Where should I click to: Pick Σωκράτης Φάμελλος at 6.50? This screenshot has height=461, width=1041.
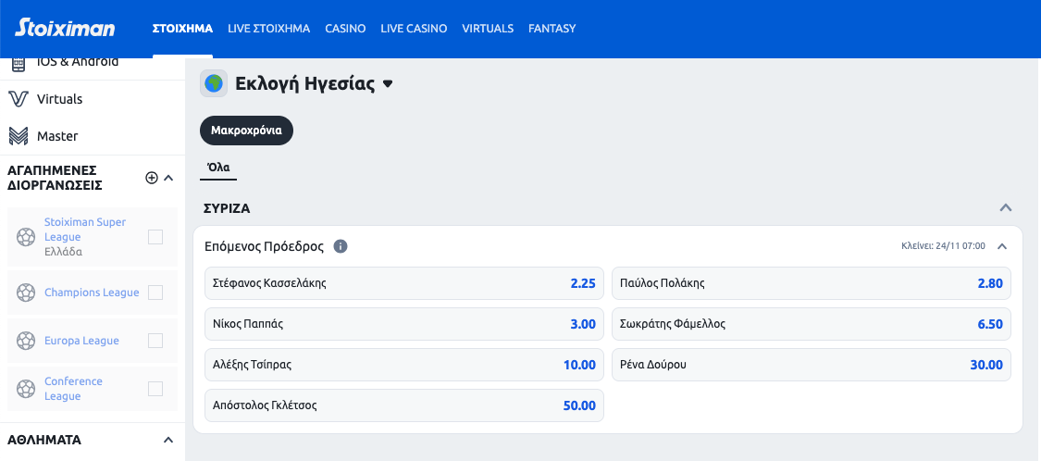point(812,324)
